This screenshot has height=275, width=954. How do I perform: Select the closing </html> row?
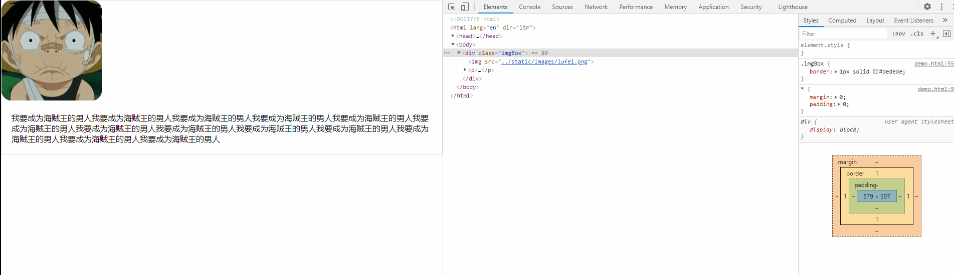(621, 95)
